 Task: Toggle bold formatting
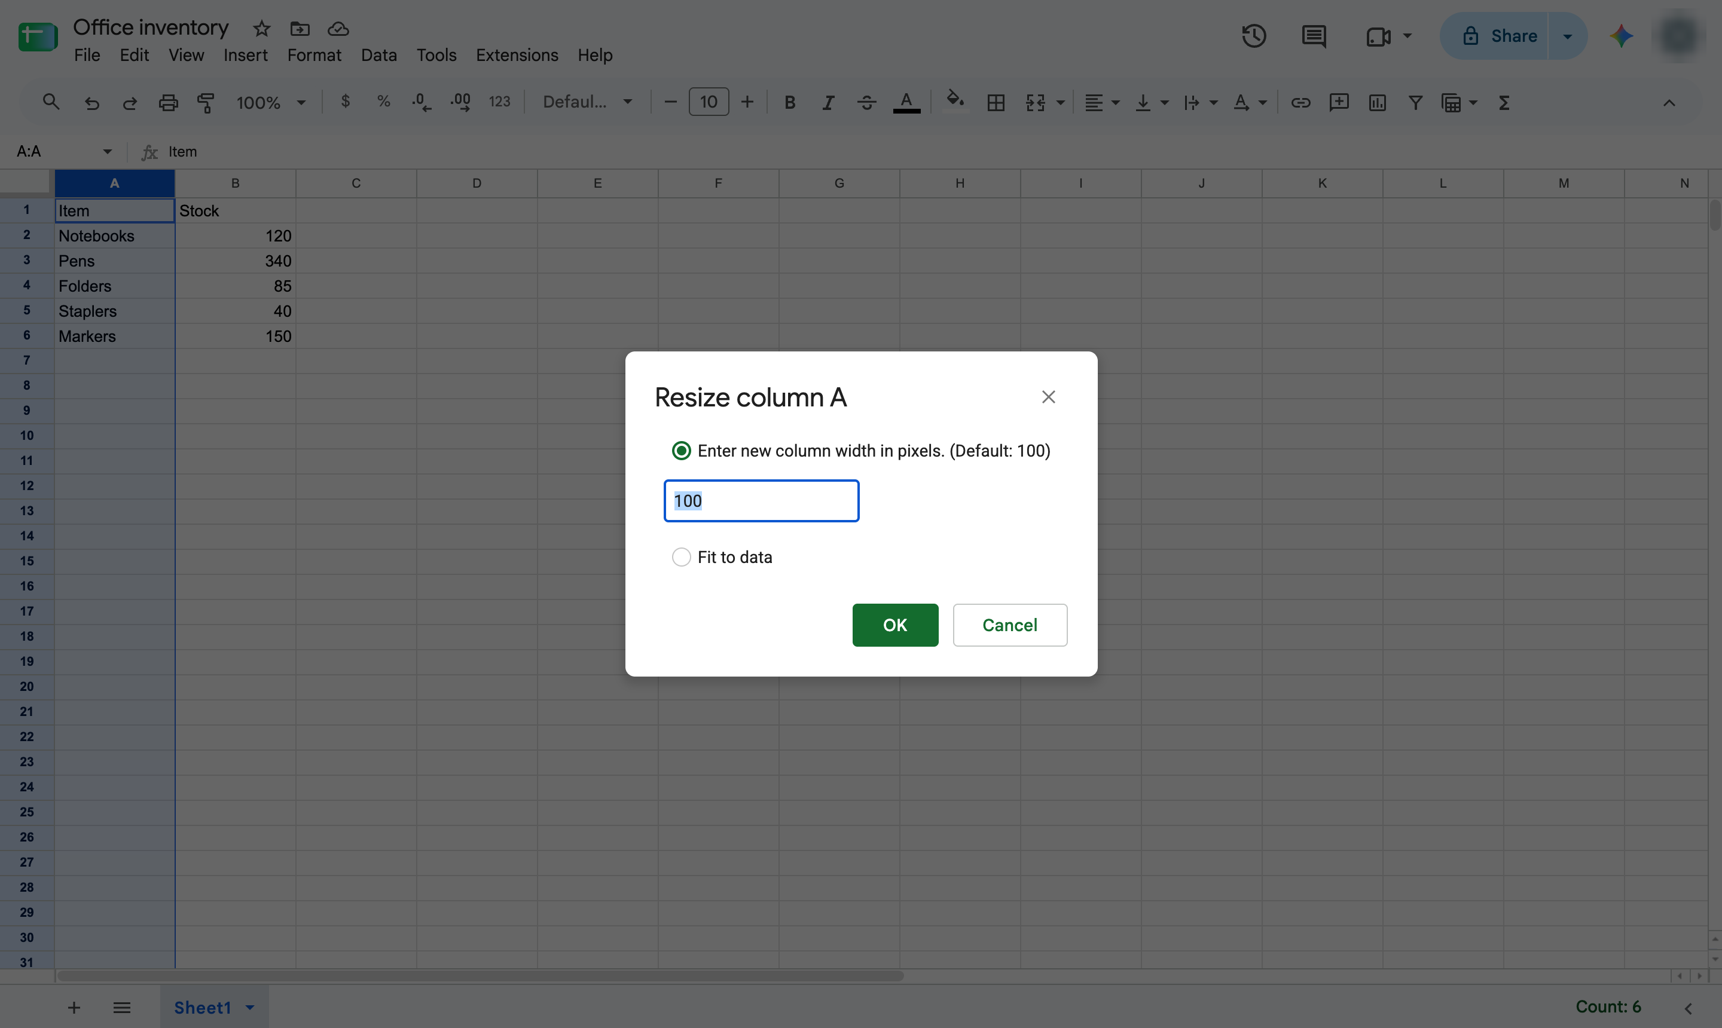(789, 103)
